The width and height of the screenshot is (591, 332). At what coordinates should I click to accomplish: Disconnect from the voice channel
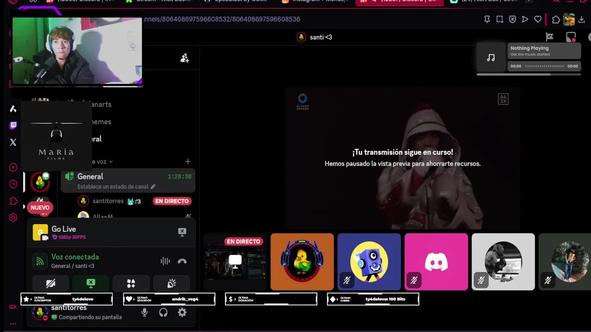[182, 261]
